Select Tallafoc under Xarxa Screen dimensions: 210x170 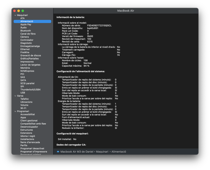[x=24, y=99]
